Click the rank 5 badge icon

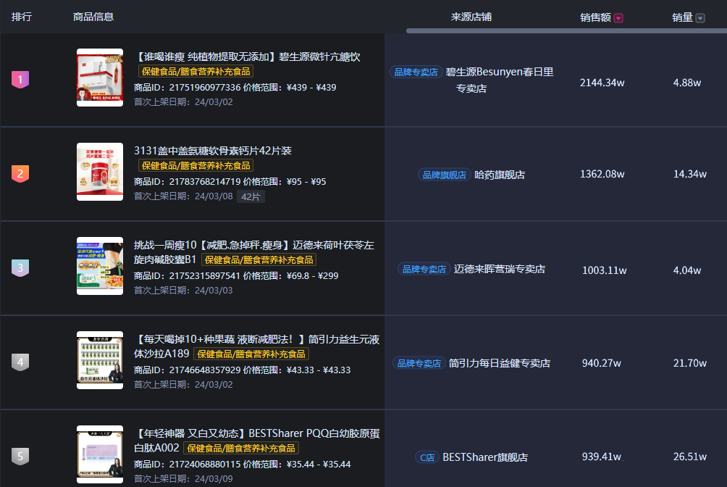click(x=20, y=457)
